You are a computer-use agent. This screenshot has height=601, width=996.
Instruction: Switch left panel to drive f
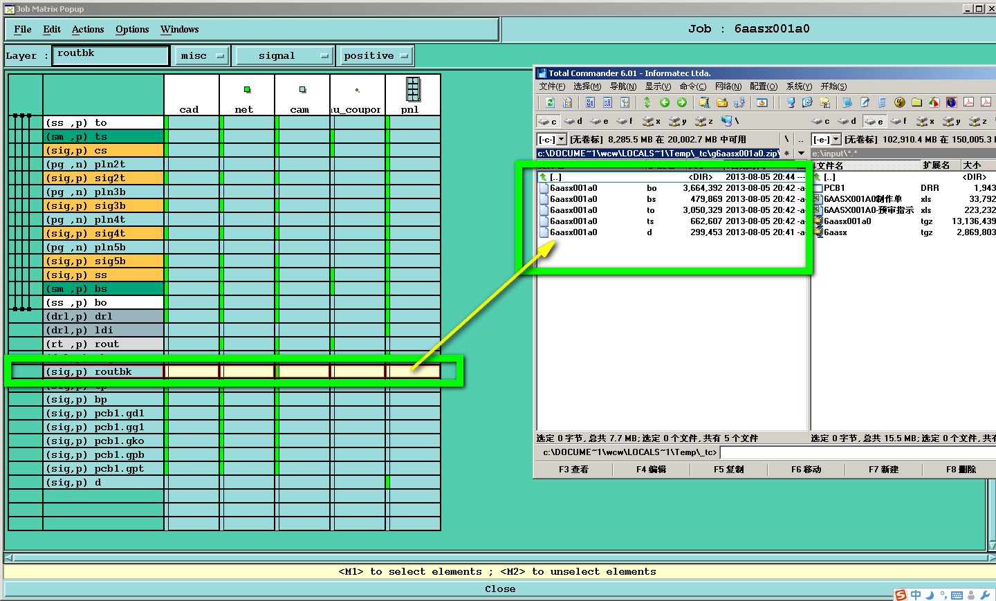click(x=625, y=121)
